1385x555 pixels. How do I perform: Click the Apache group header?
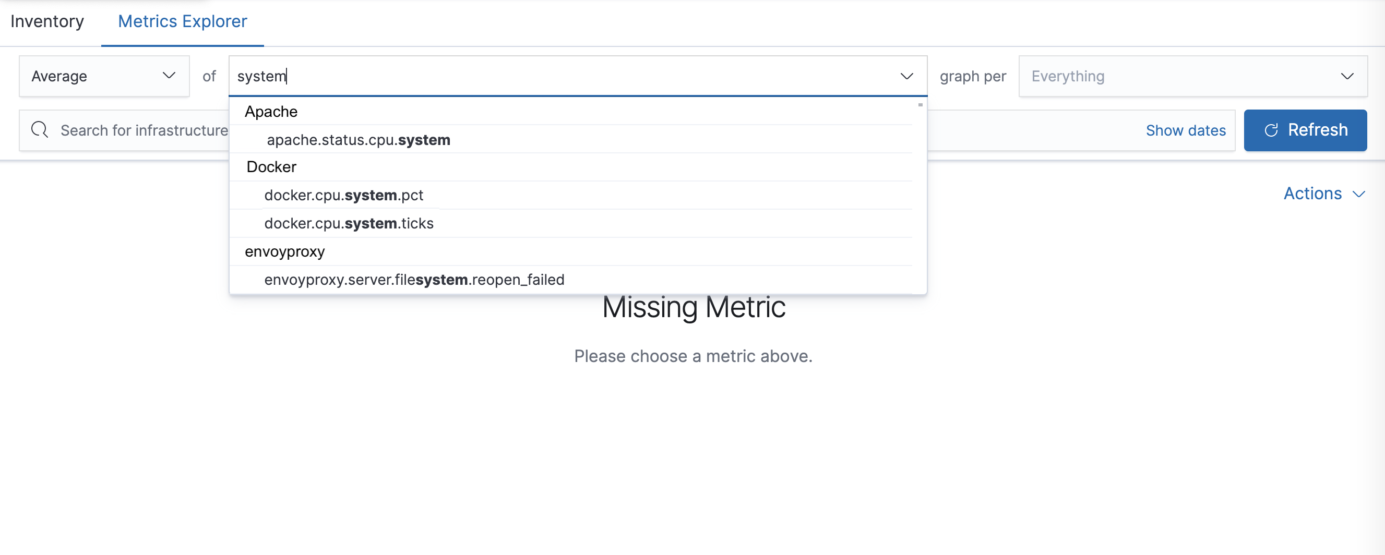(x=271, y=111)
